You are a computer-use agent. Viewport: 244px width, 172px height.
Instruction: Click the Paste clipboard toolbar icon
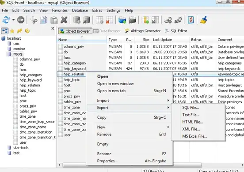point(54,20)
